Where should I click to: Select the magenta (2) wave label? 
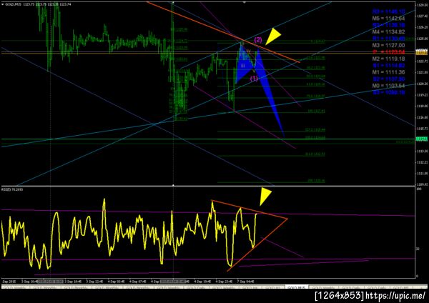258,40
